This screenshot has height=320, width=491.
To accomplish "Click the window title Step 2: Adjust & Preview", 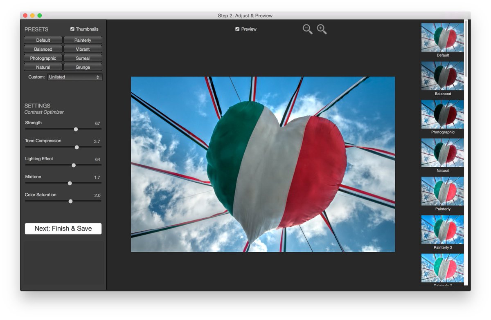I will coord(245,16).
